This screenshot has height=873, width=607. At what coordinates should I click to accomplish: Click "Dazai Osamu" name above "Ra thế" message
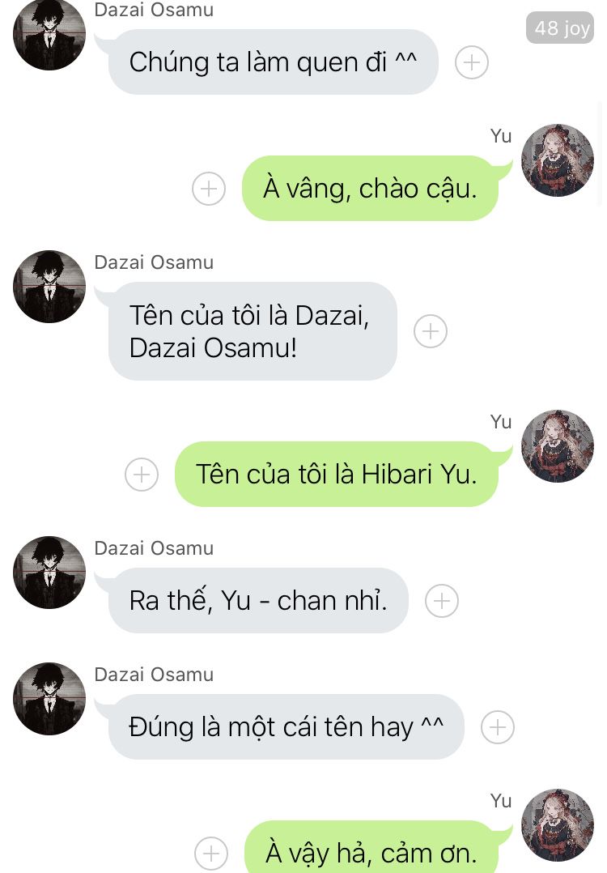tap(154, 548)
